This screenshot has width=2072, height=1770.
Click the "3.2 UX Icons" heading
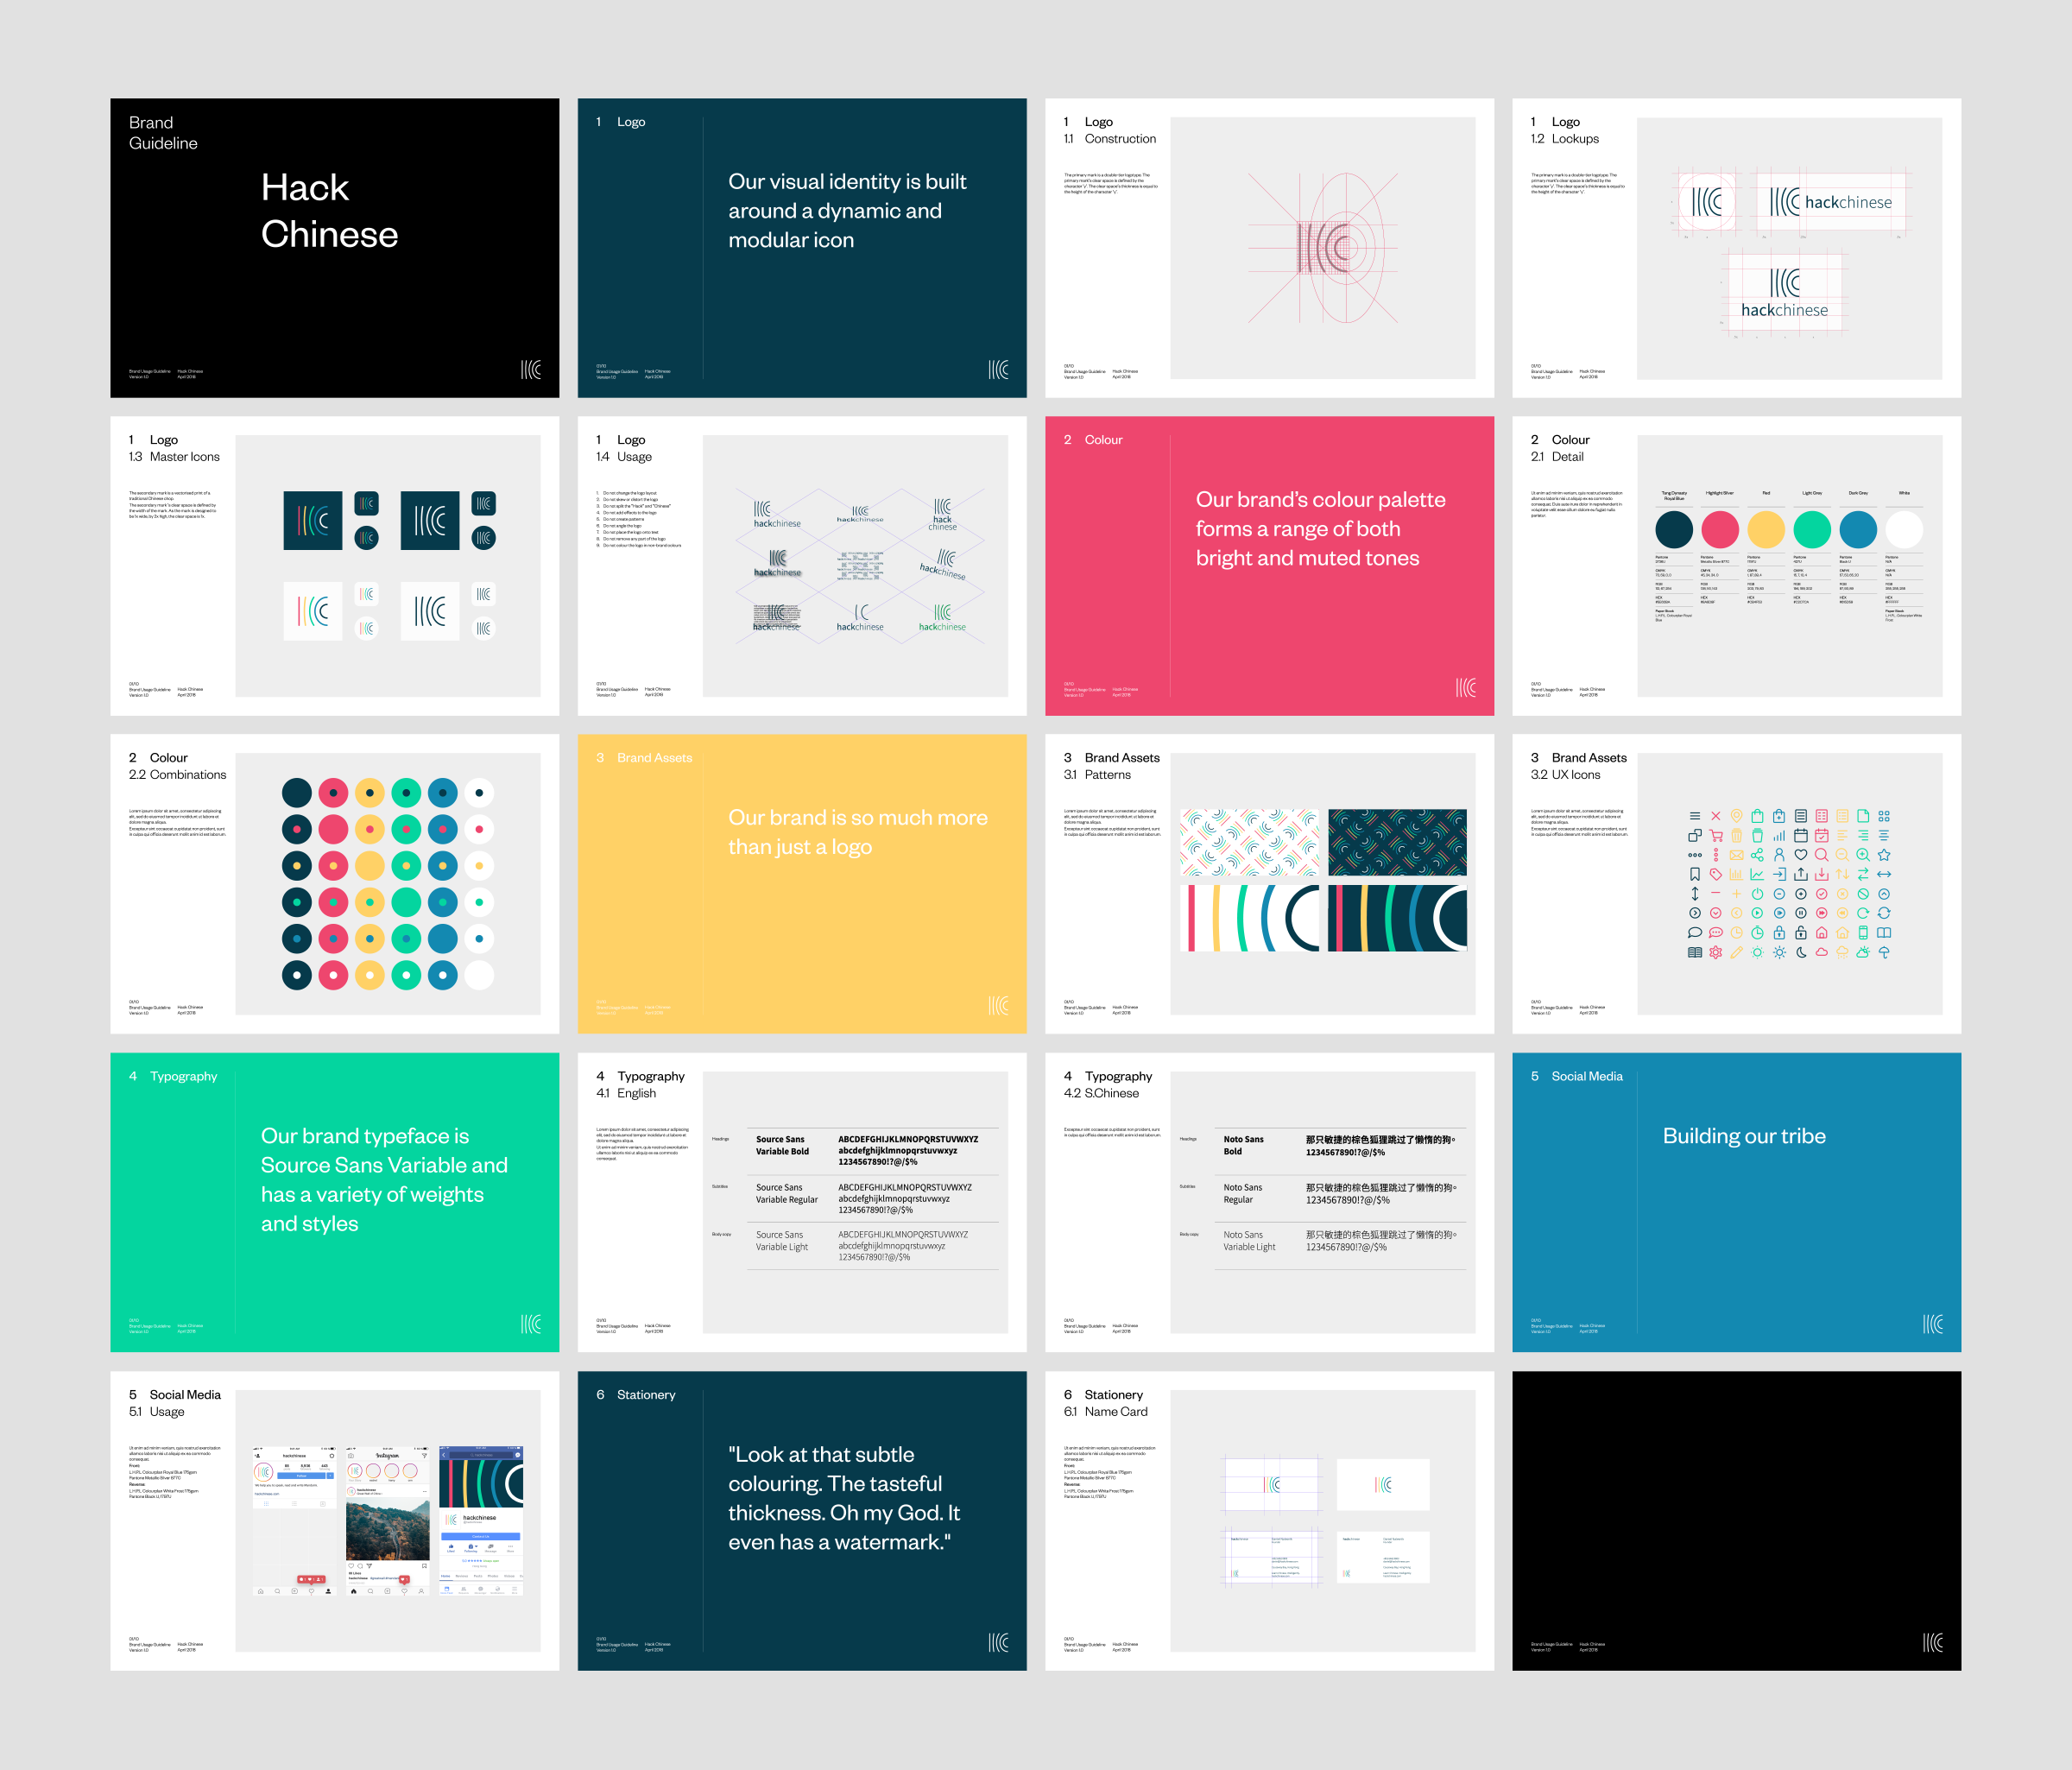pyautogui.click(x=1565, y=774)
